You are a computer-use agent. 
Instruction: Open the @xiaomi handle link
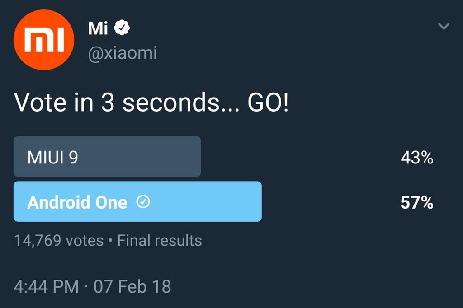(122, 53)
